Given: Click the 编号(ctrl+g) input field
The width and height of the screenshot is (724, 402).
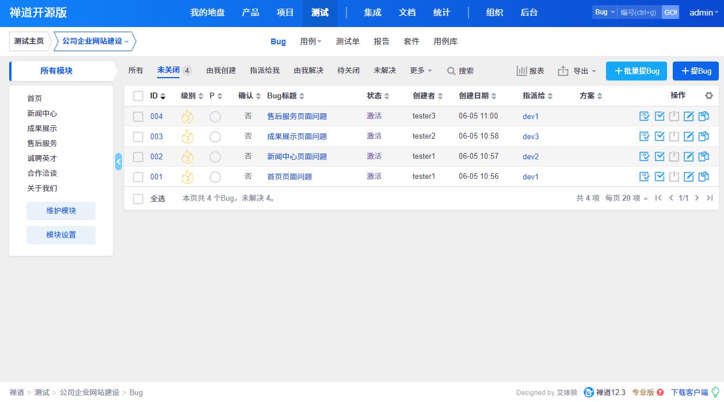Looking at the screenshot, I should click(x=639, y=12).
